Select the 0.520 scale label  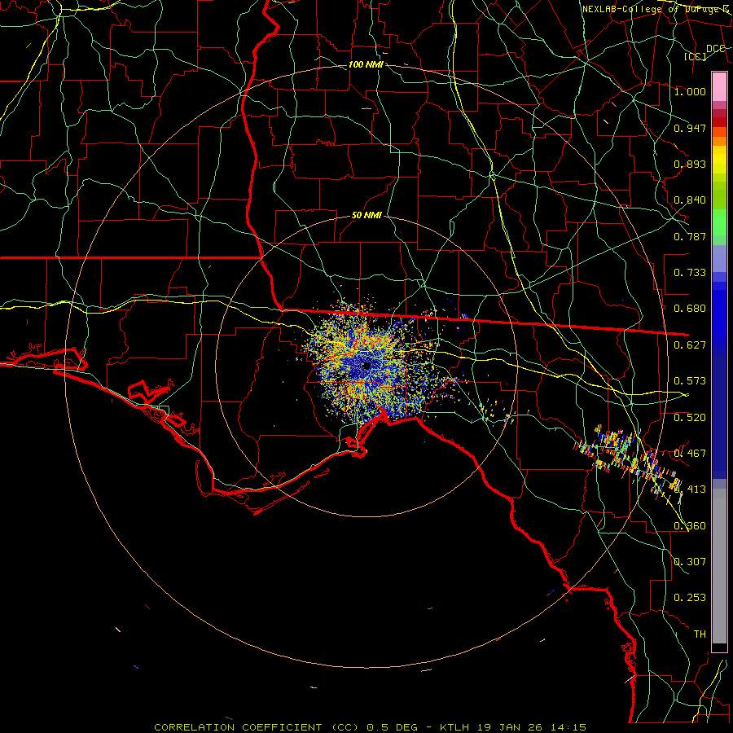click(x=690, y=418)
